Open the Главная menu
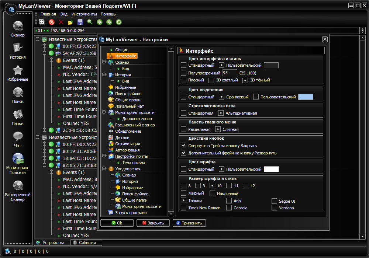This screenshot has height=258, width=369. (48, 14)
